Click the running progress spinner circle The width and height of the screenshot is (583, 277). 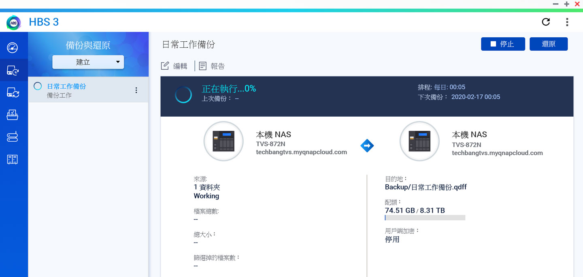coord(183,94)
